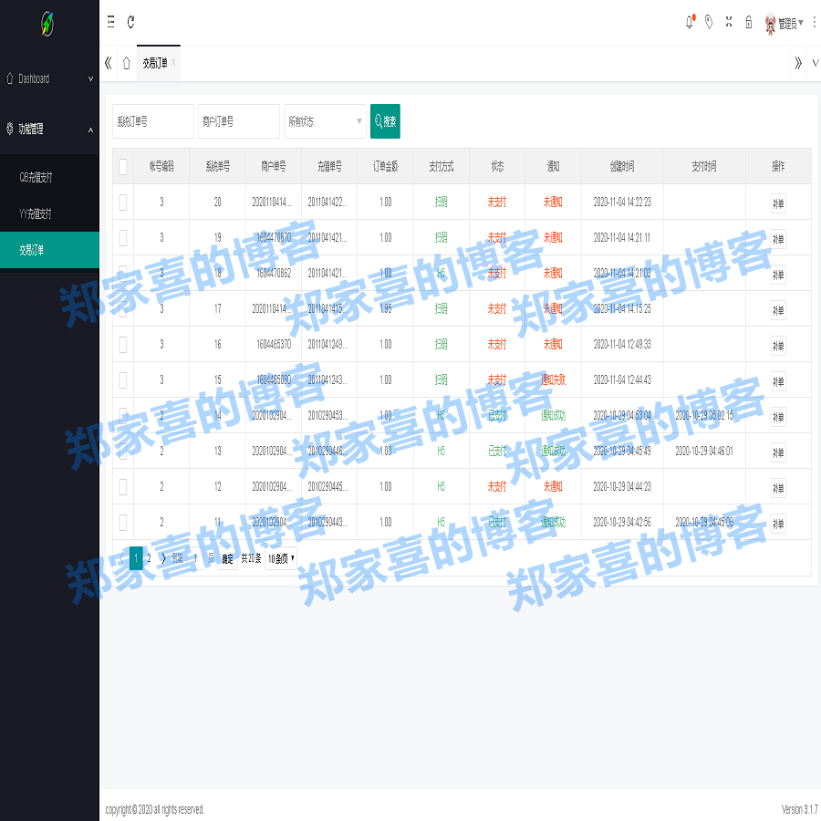Open the 管理员 user account dropdown
The image size is (821, 821).
pyautogui.click(x=786, y=25)
